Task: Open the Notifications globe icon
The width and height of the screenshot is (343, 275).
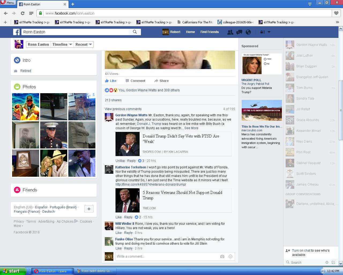Action: click(x=248, y=32)
